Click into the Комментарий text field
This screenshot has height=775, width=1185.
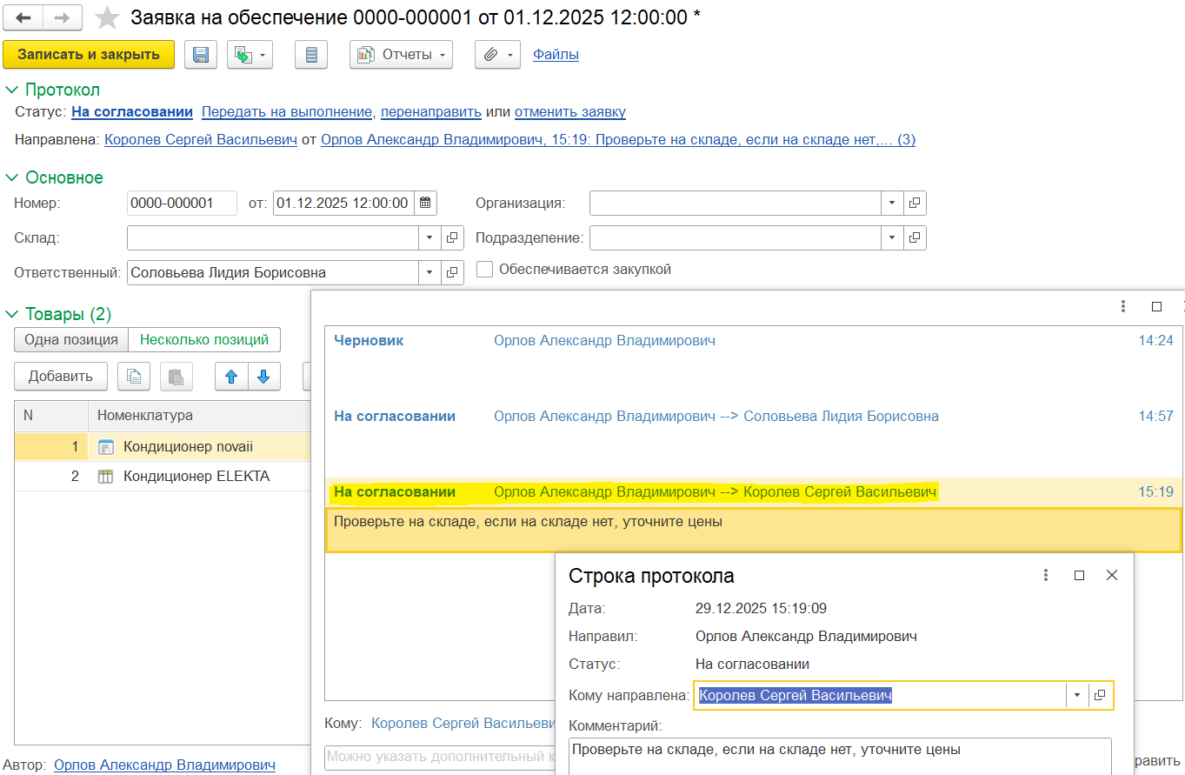click(839, 756)
